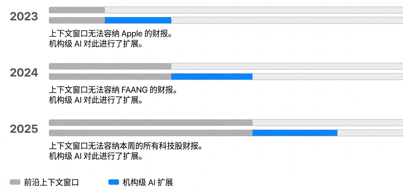Click the 2024 year label
Screen dimensions: 403x192
coord(24,73)
